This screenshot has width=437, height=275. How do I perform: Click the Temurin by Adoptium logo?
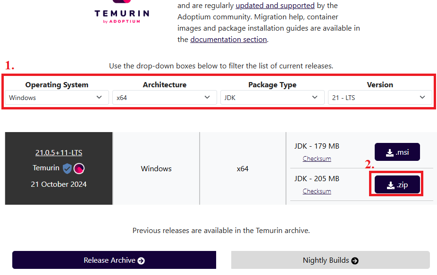122,12
